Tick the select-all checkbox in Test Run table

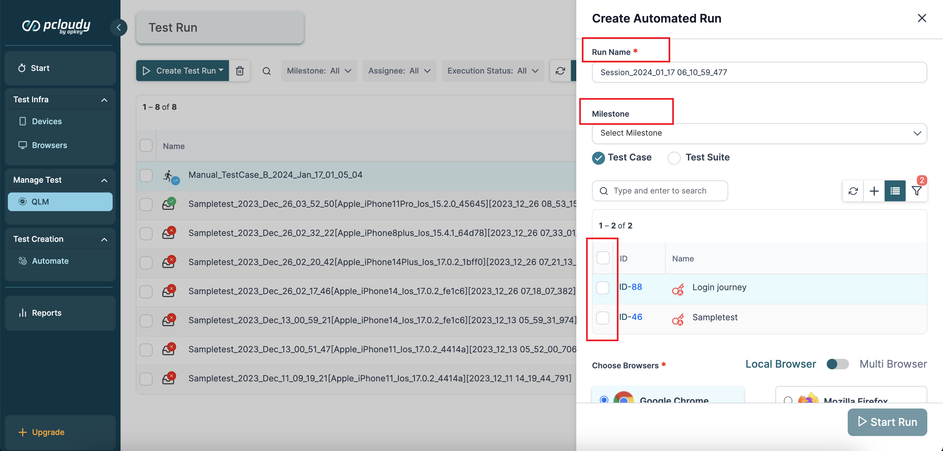[x=146, y=145]
